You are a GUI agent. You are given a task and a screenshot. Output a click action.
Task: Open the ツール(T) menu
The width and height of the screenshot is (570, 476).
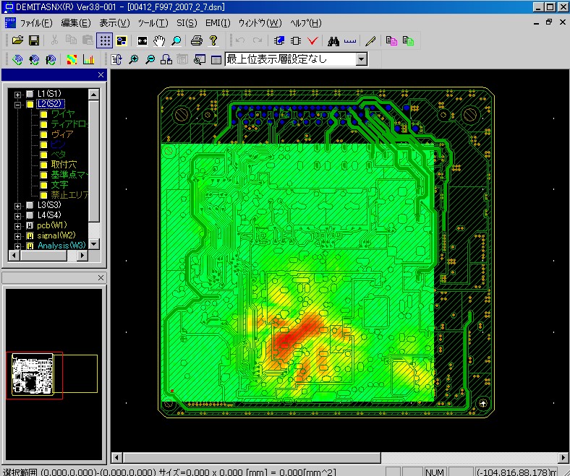coord(153,23)
